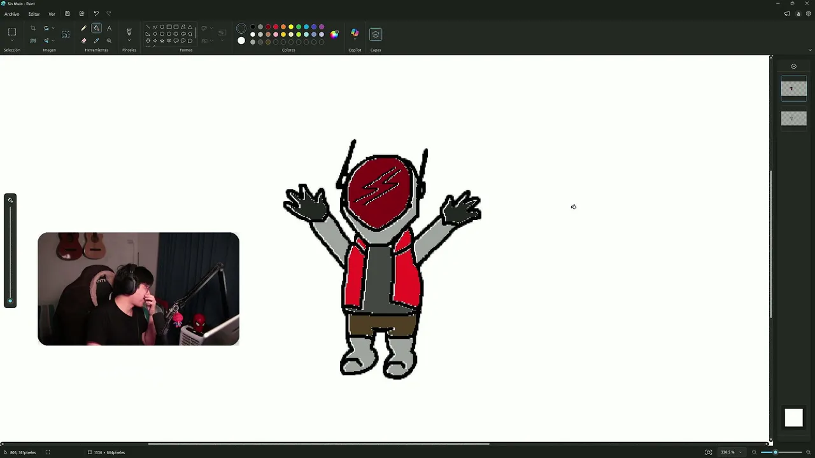The image size is (815, 458).
Task: Click the fit to window icon
Action: click(709, 452)
